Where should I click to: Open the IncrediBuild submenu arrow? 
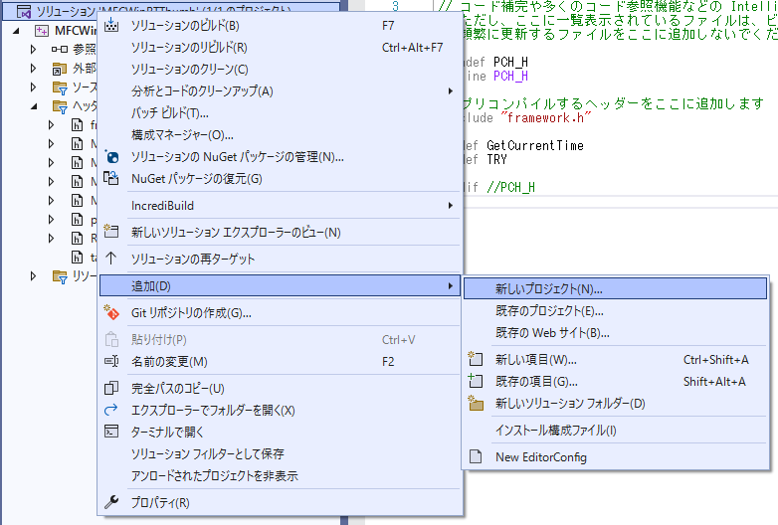tap(450, 205)
